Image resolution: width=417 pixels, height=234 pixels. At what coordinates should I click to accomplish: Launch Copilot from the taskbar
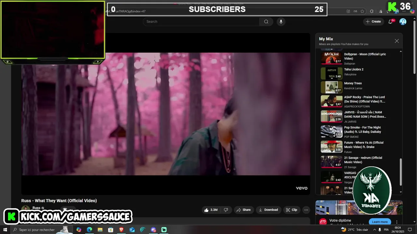(79, 230)
